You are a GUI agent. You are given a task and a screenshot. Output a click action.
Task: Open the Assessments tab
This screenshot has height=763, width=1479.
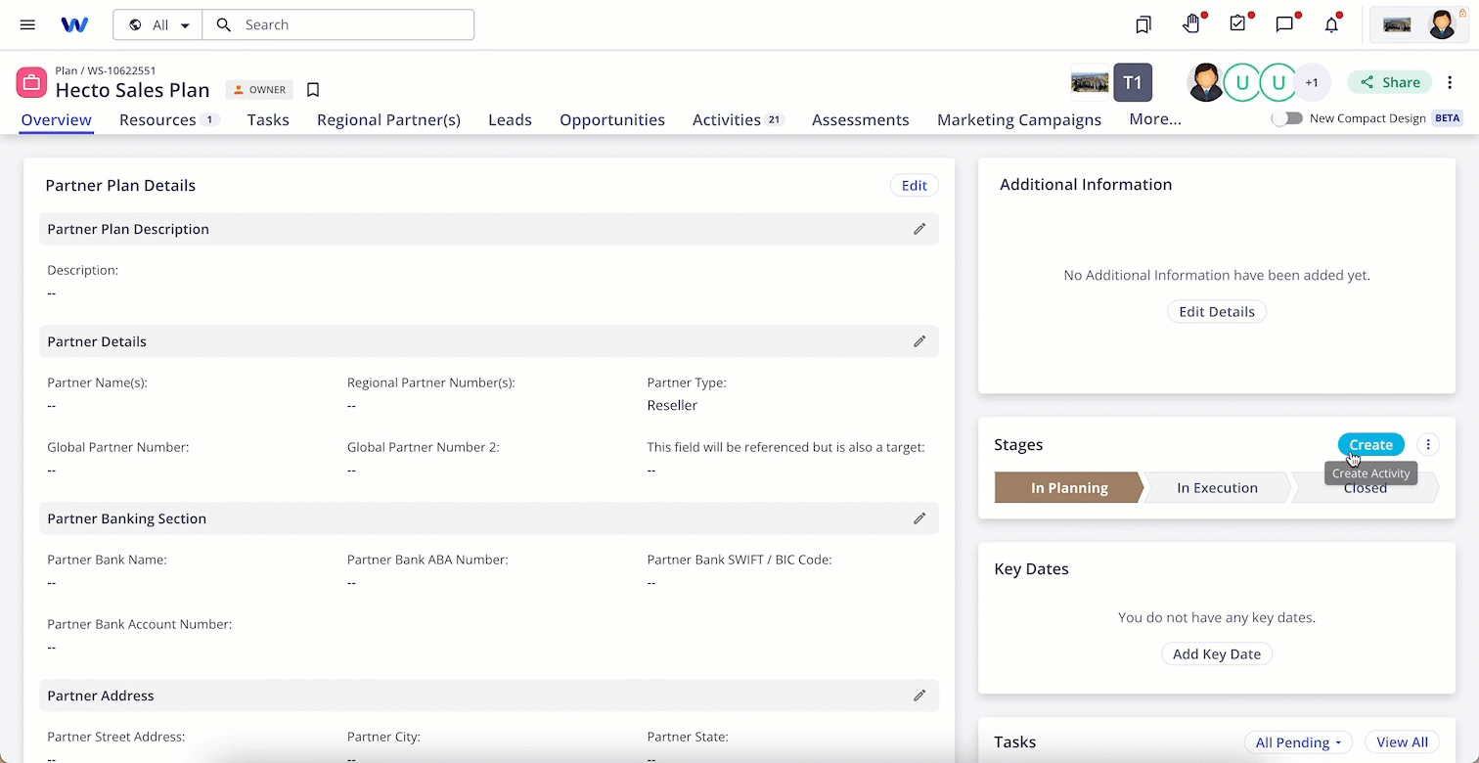pos(861,119)
